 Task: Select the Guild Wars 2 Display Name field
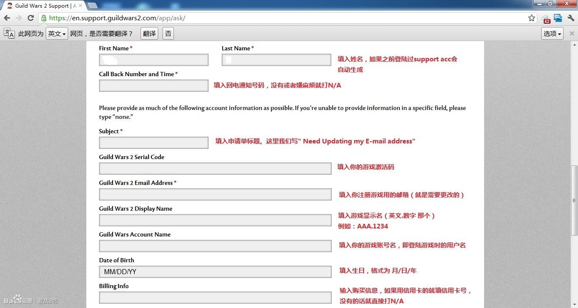tap(215, 220)
